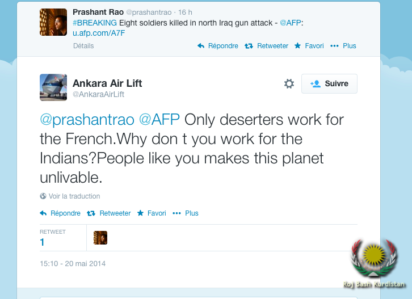Click the @prashantrao mention in the reply
The height and width of the screenshot is (299, 412).
click(87, 120)
